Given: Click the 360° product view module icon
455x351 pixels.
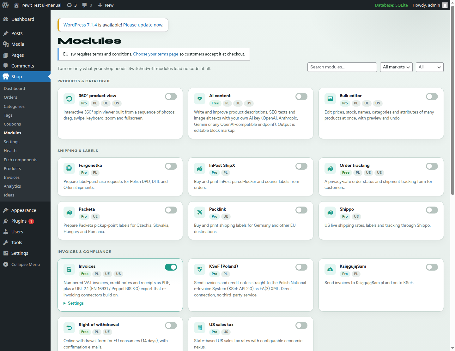Looking at the screenshot, I should tap(69, 99).
